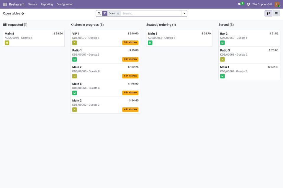Expand the search options dropdown
This screenshot has height=188, width=283.
pyautogui.click(x=184, y=14)
